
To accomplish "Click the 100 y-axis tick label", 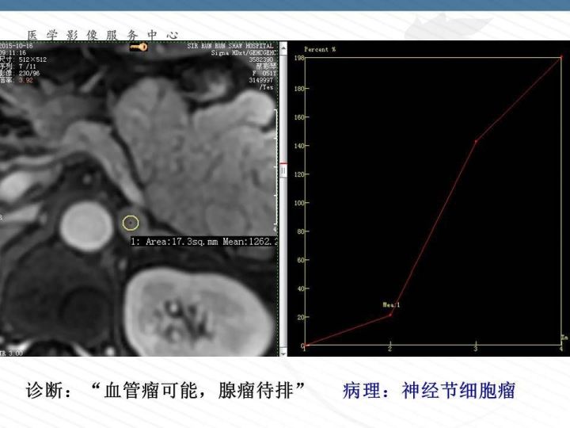I will click(x=299, y=203).
